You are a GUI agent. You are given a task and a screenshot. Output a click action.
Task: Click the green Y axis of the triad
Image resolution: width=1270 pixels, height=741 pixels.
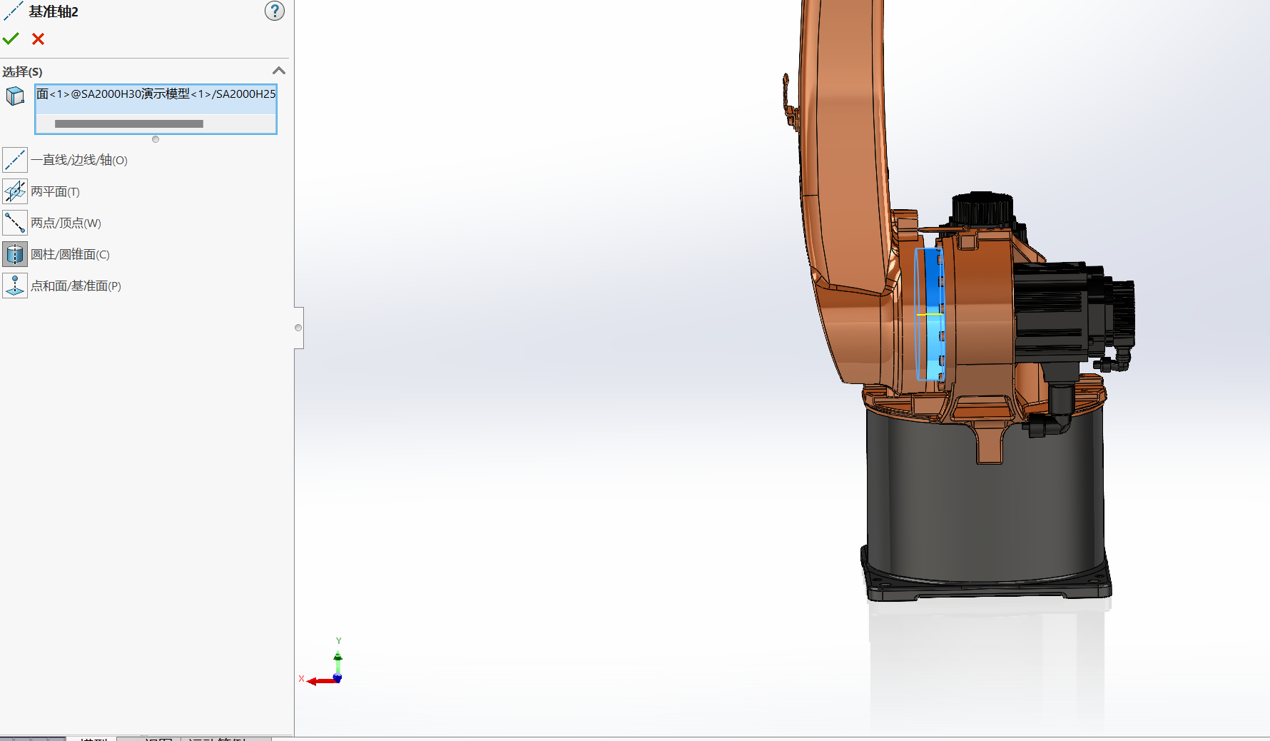pyautogui.click(x=337, y=660)
